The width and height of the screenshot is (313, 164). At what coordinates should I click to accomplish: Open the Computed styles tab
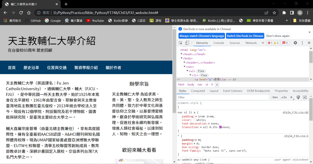click(x=198, y=91)
